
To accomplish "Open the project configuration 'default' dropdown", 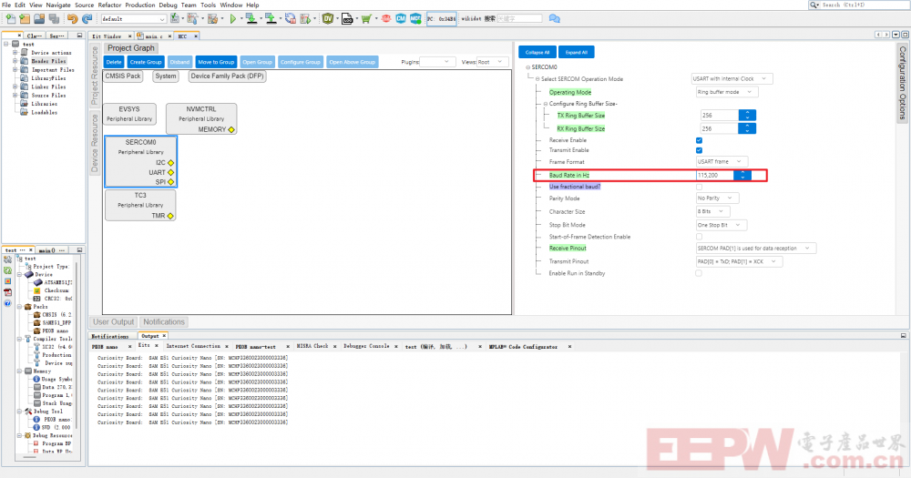I will pos(133,18).
